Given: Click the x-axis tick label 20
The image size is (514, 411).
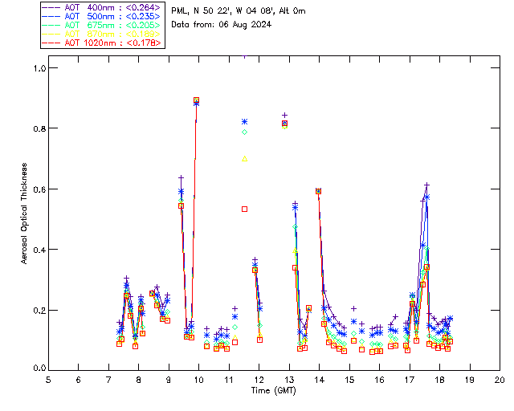Looking at the screenshot, I should click(500, 380).
